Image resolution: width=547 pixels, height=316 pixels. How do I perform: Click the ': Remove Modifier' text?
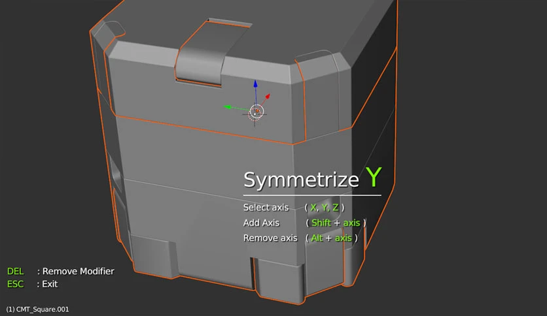76,272
